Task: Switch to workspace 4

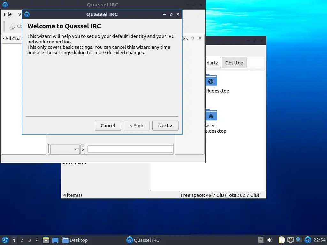Action: 37,240
